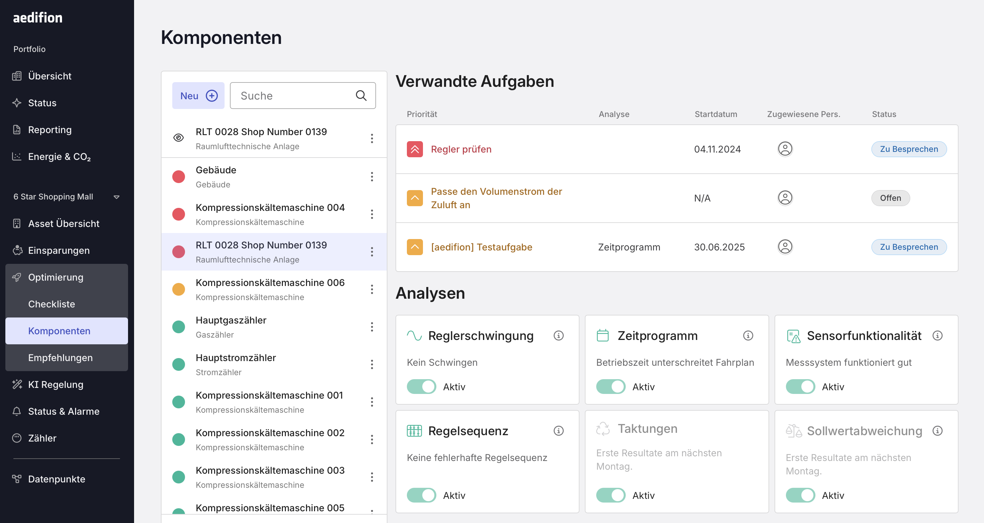Click info icon on Reglerschwingung card
This screenshot has width=984, height=523.
[x=558, y=335]
